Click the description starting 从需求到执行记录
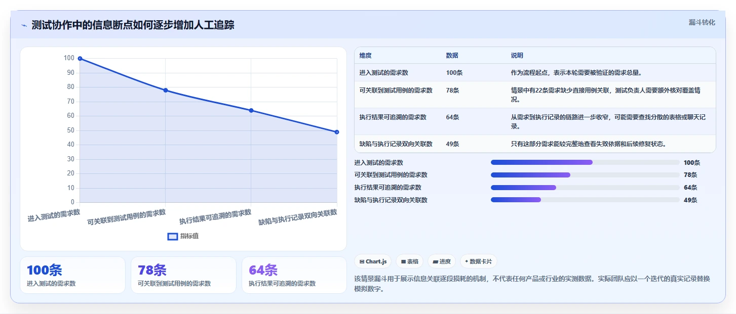 608,121
